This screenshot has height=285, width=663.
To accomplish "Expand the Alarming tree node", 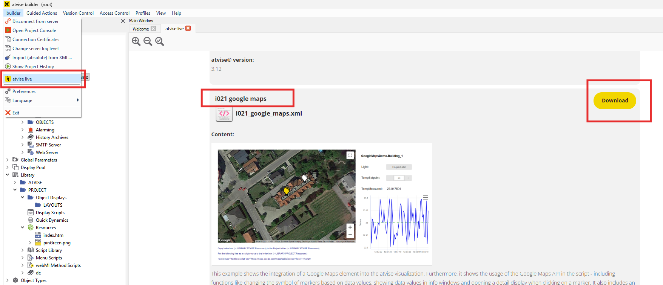I will pyautogui.click(x=22, y=130).
